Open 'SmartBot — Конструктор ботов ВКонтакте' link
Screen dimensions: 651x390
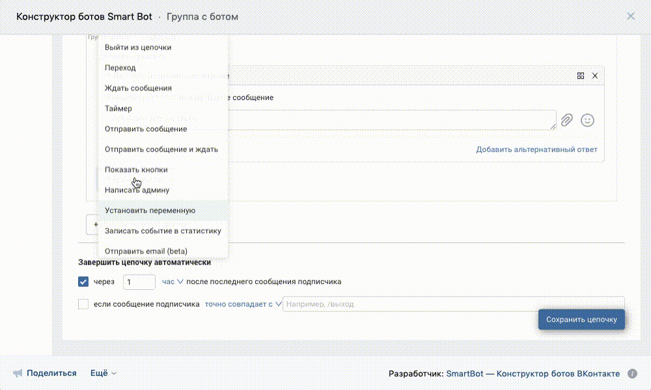(533, 373)
